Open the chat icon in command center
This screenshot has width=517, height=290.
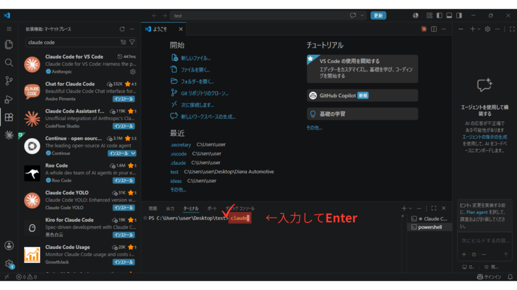click(353, 16)
